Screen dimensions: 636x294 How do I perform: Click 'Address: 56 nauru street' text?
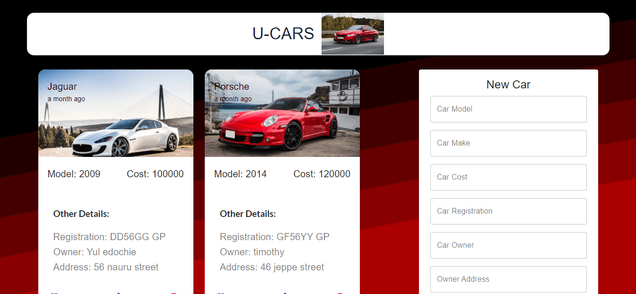(x=106, y=267)
